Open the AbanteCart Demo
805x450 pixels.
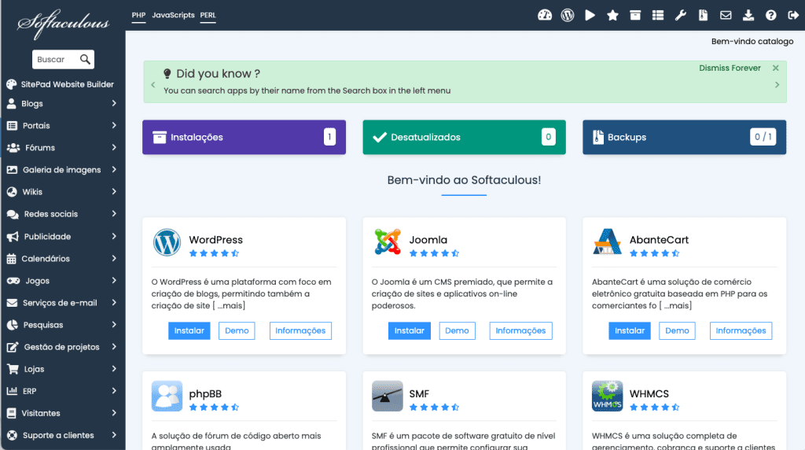[677, 331]
